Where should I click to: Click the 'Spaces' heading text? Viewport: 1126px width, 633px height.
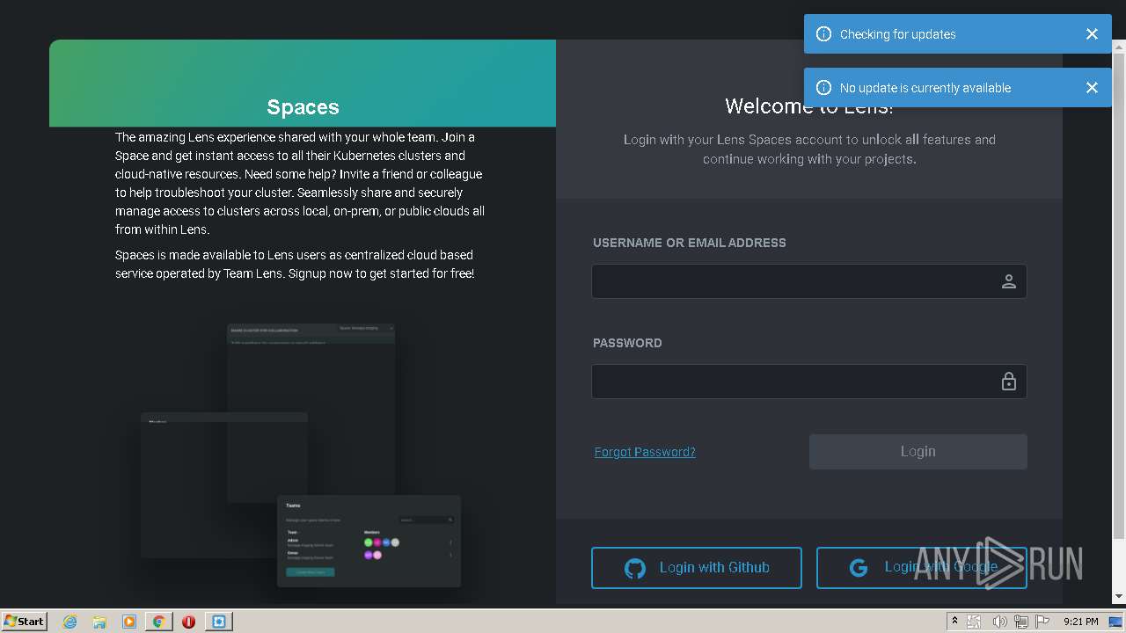pyautogui.click(x=303, y=107)
